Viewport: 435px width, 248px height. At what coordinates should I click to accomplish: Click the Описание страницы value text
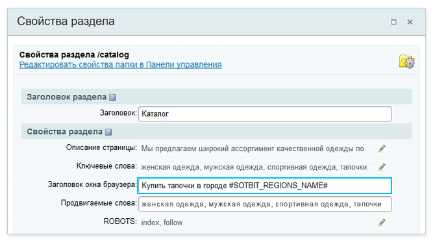(253, 149)
